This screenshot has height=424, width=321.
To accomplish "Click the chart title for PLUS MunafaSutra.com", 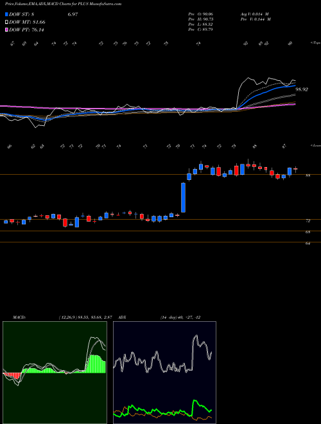I will tap(64, 4).
